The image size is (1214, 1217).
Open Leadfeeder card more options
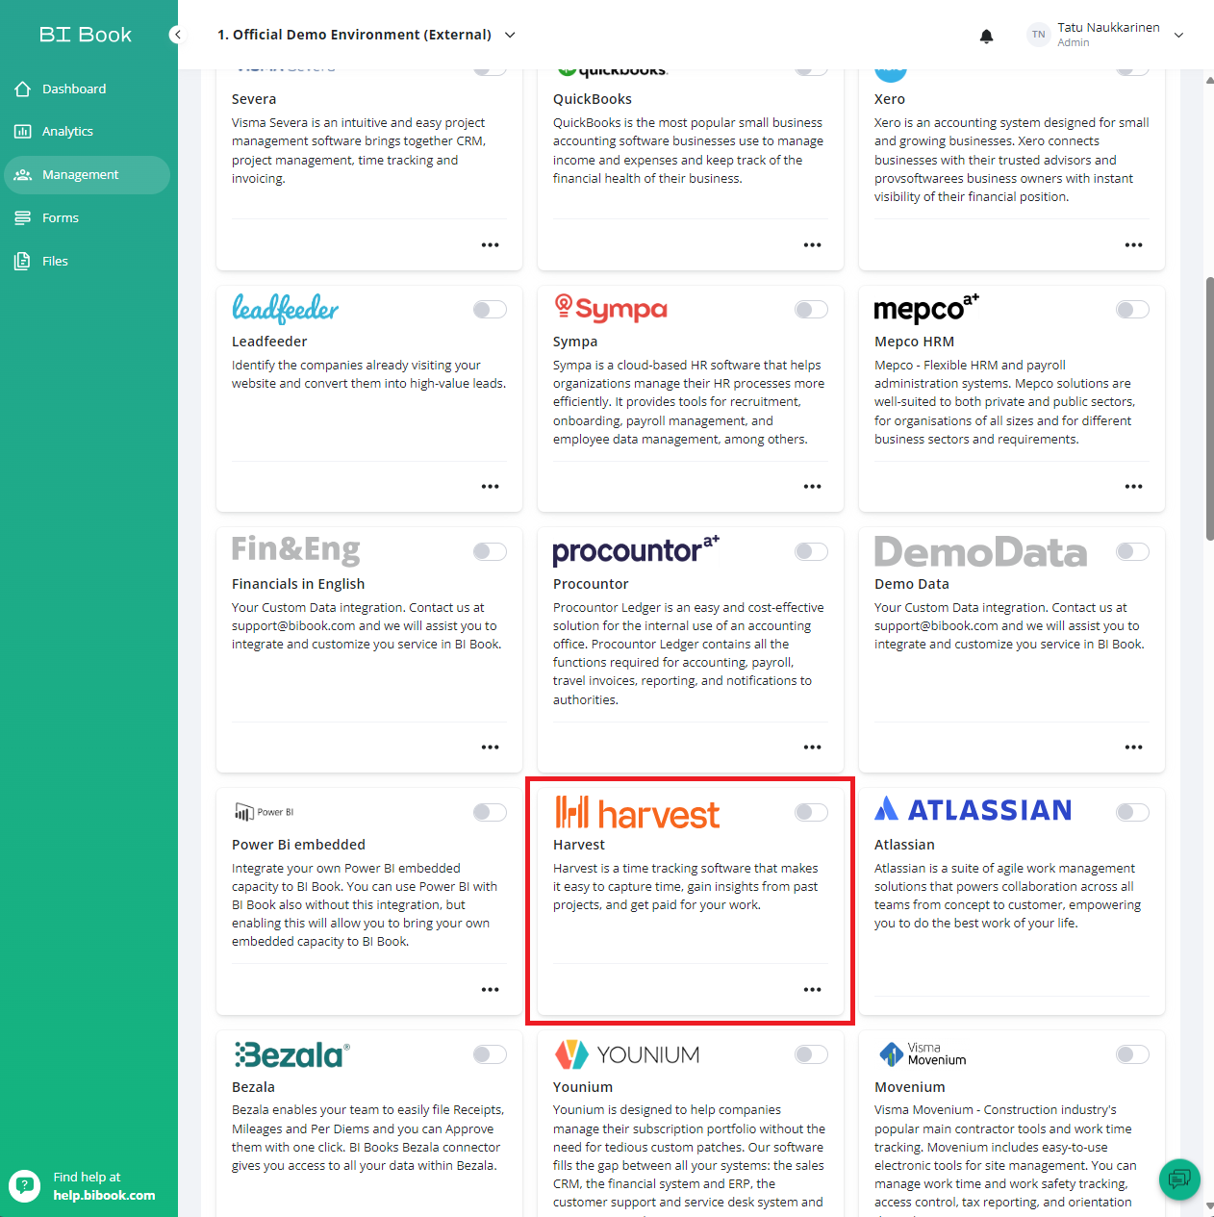pyautogui.click(x=490, y=487)
